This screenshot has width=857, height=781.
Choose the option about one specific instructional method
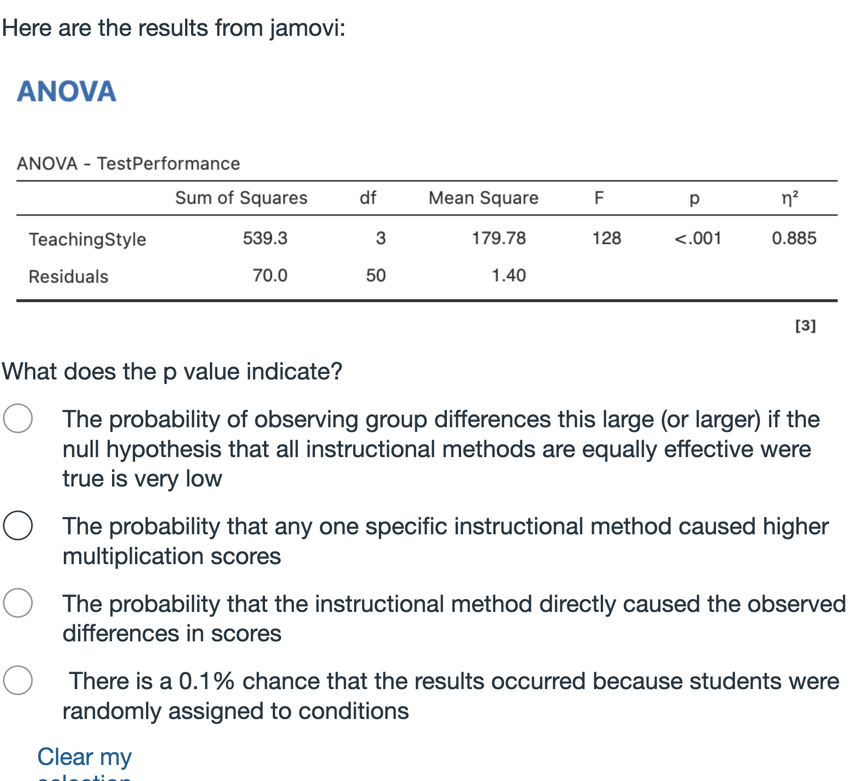[18, 525]
